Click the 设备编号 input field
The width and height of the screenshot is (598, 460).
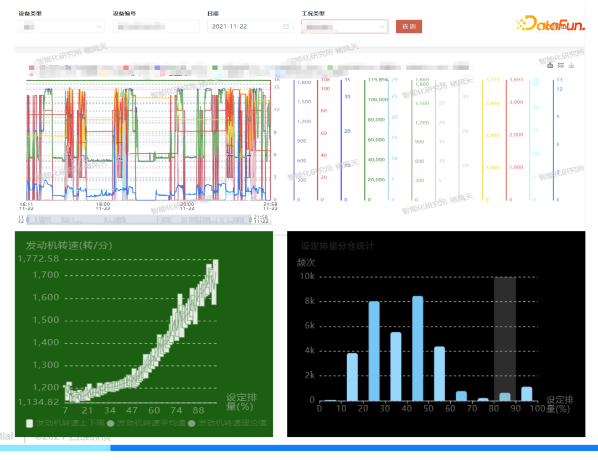click(x=156, y=27)
